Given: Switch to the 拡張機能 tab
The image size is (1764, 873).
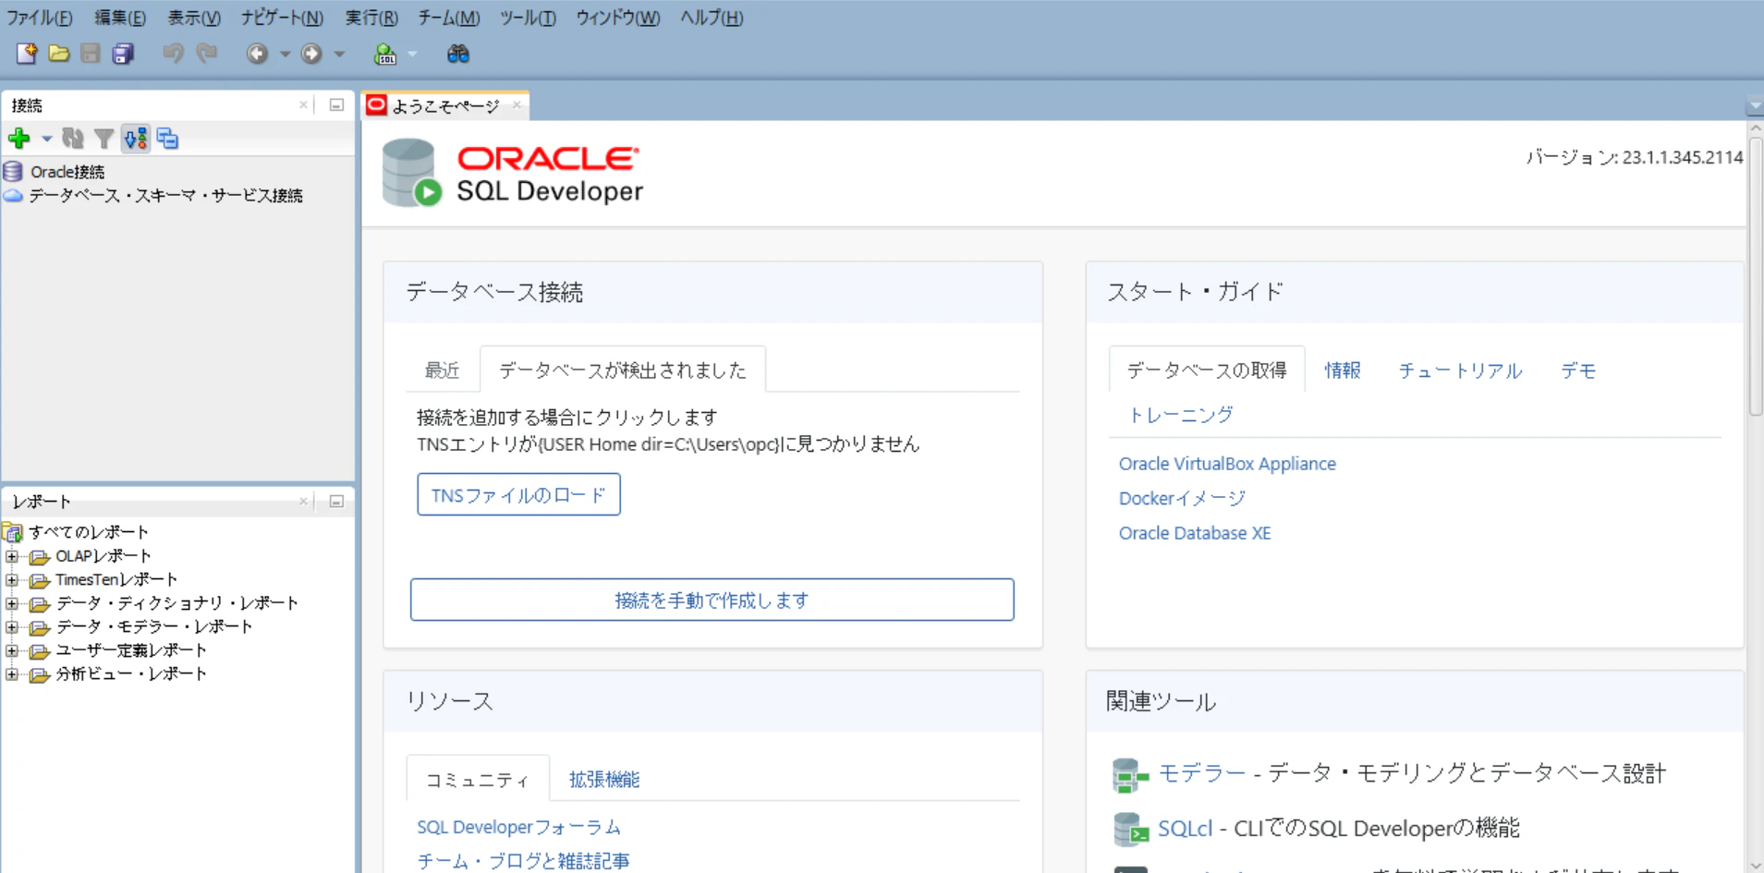Looking at the screenshot, I should pos(604,780).
